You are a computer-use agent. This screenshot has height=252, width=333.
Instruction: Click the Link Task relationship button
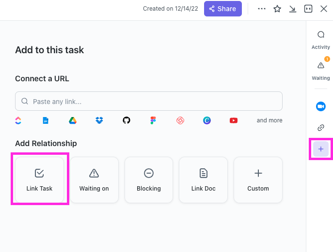tap(40, 179)
